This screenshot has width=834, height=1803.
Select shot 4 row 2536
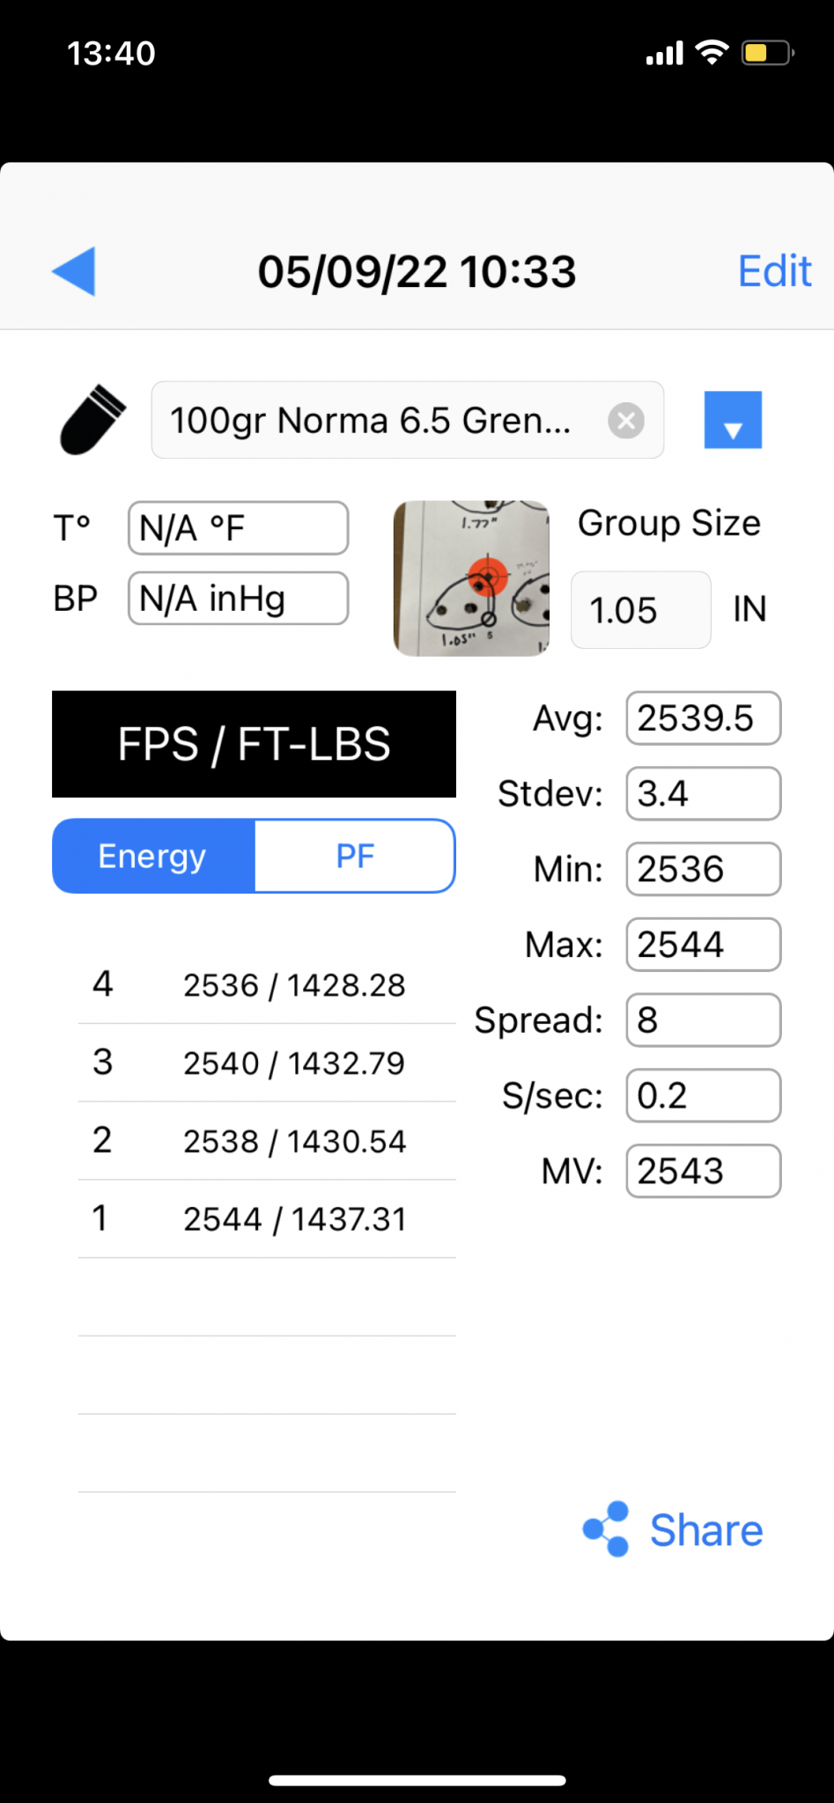[267, 985]
